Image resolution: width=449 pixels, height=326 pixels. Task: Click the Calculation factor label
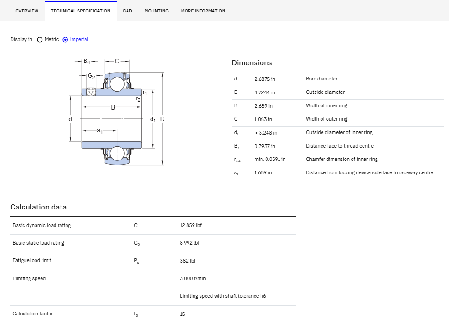coord(33,314)
